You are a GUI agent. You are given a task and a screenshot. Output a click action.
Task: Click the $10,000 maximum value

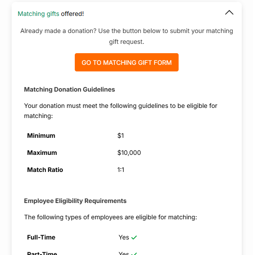(x=129, y=153)
